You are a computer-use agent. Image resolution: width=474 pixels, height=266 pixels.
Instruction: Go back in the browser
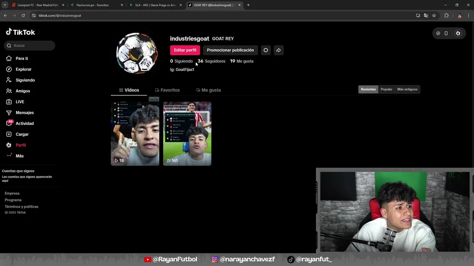point(5,16)
